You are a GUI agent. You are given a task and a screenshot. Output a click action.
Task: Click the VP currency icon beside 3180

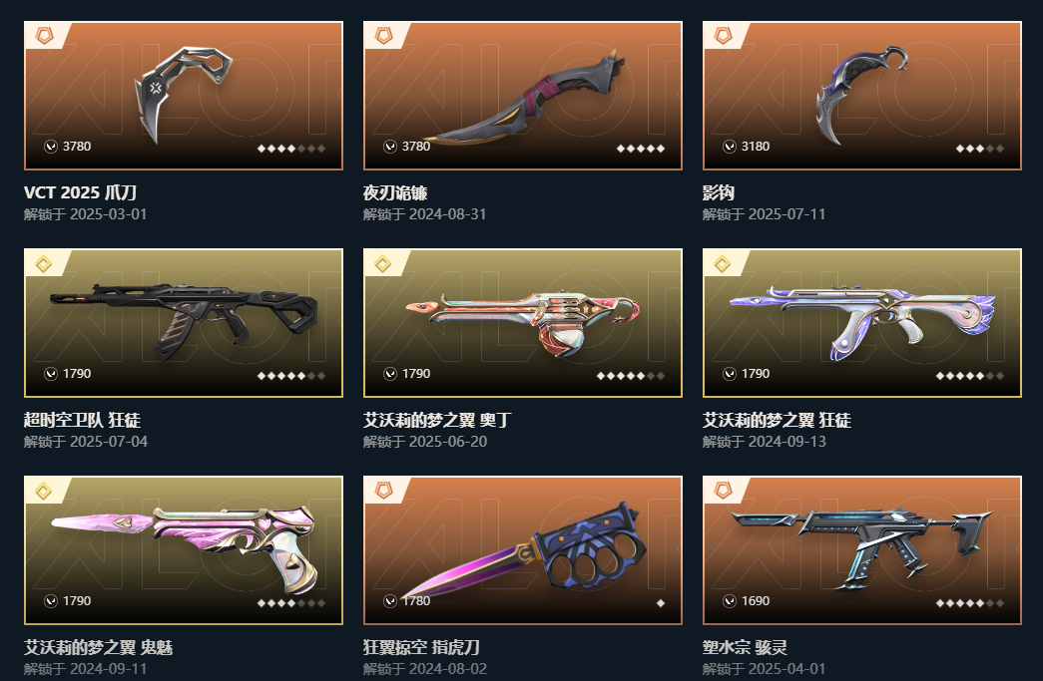tap(730, 147)
